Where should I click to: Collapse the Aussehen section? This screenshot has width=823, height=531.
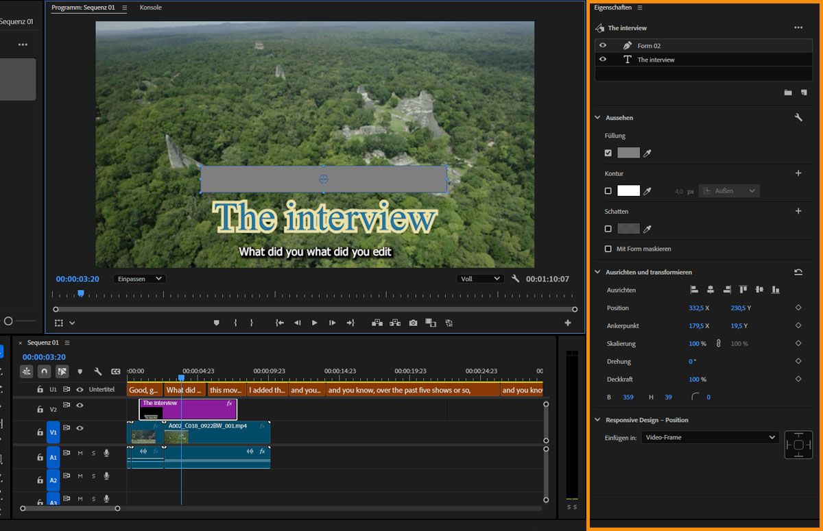(597, 118)
